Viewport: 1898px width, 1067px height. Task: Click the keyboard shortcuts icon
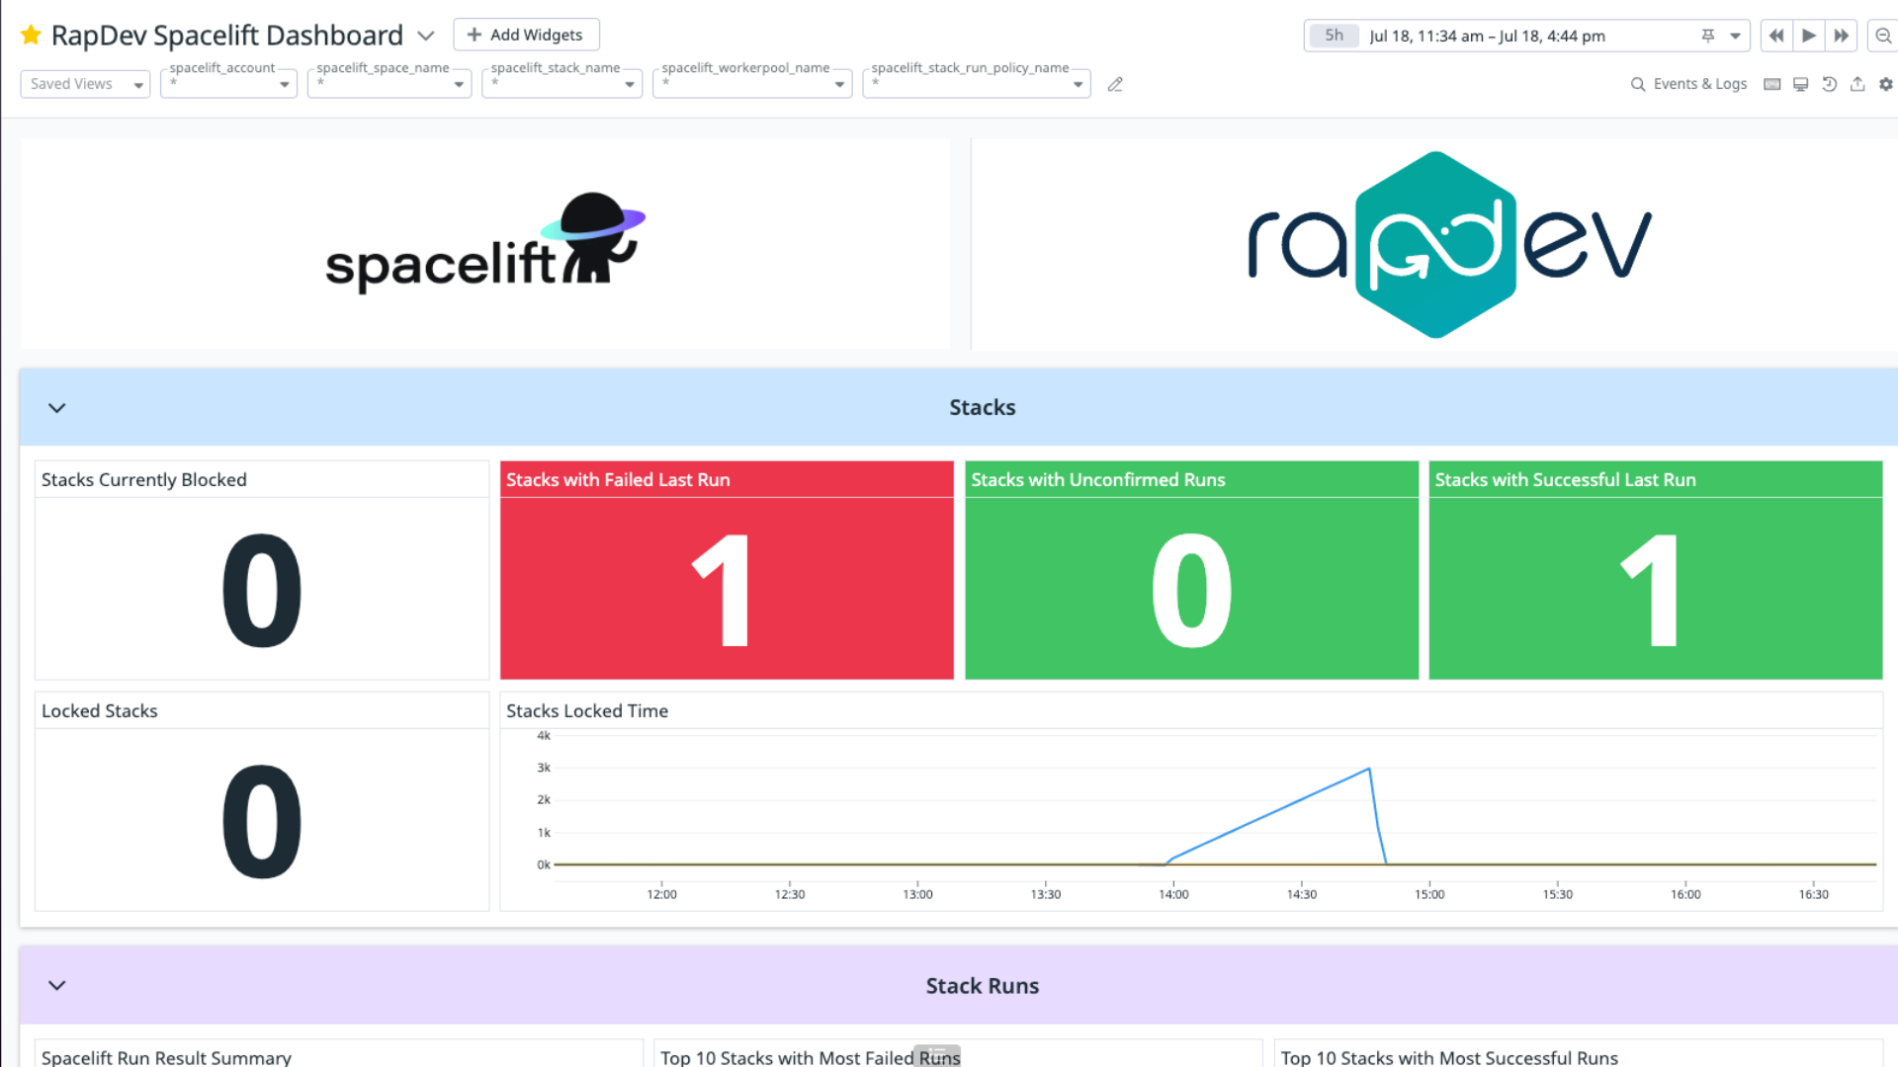[x=1772, y=85]
